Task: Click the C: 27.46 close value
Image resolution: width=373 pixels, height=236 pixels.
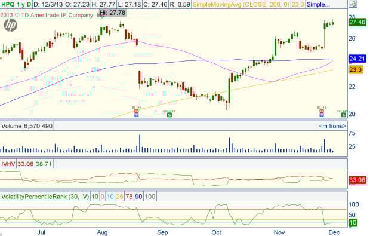Action: click(155, 4)
